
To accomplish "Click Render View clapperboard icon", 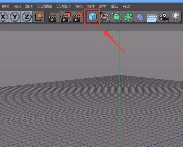I will click(54, 17).
